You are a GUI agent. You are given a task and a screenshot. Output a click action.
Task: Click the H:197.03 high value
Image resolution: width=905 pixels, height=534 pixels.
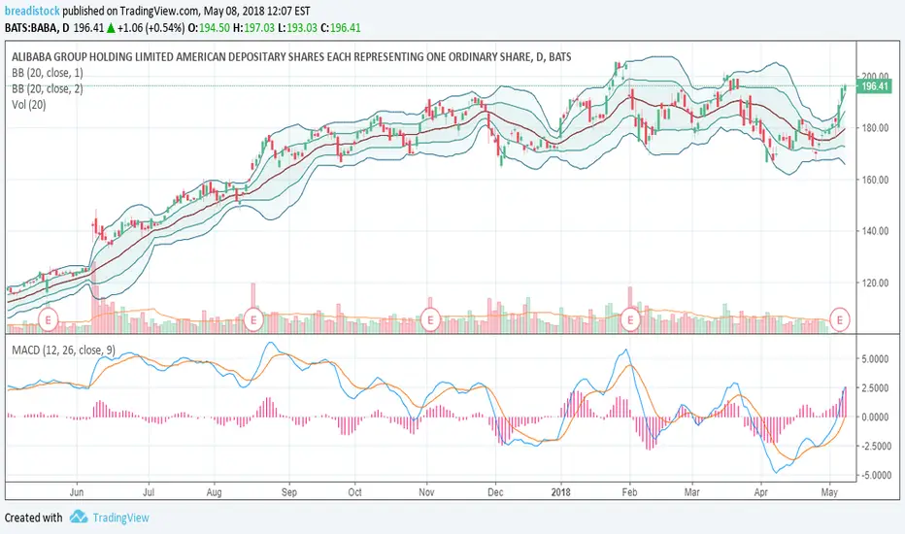click(x=254, y=28)
